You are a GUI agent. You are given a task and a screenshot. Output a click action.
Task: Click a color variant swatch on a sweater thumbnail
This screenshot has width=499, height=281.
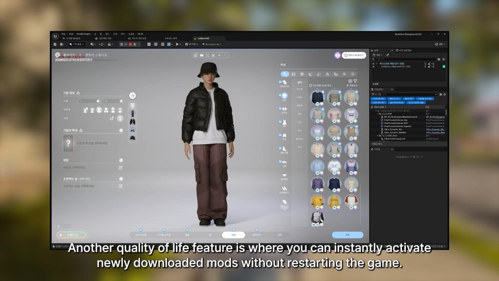pyautogui.click(x=322, y=103)
